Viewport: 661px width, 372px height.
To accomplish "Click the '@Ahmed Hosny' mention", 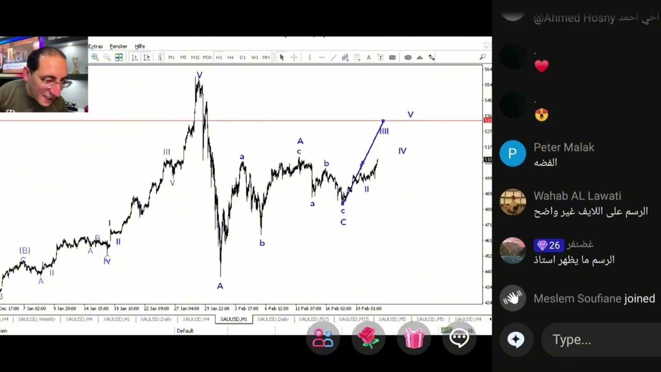I will (x=575, y=18).
